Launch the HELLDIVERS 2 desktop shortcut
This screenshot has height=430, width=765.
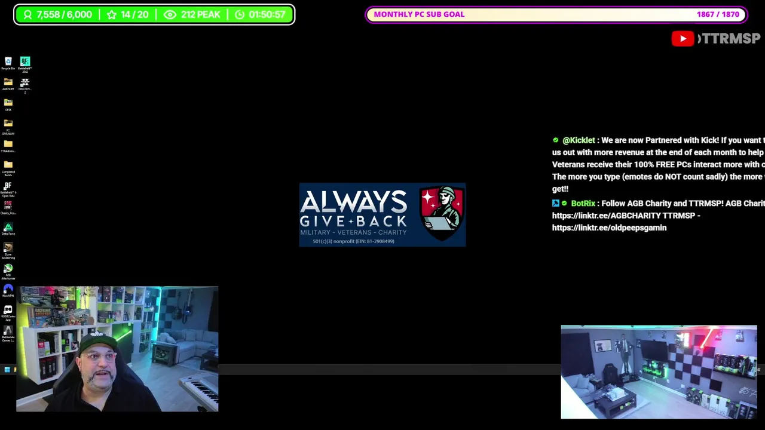pyautogui.click(x=25, y=85)
